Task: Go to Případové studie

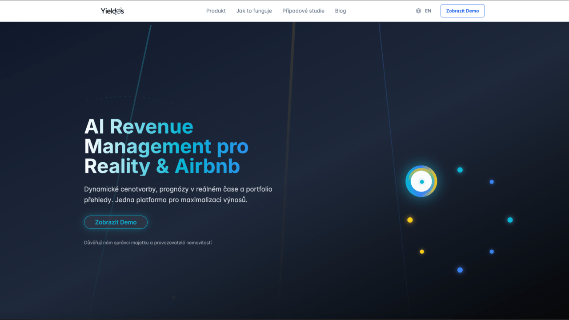Action: (x=303, y=11)
